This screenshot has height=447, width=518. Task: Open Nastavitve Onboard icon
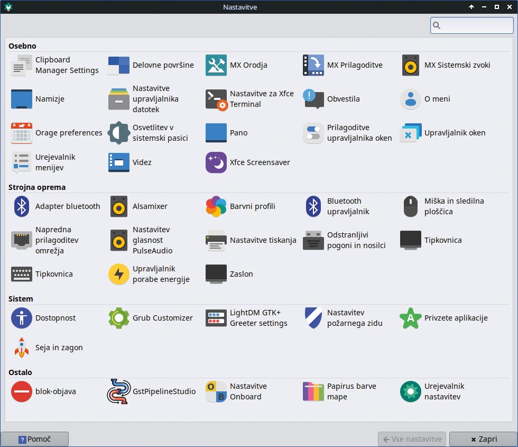216,391
